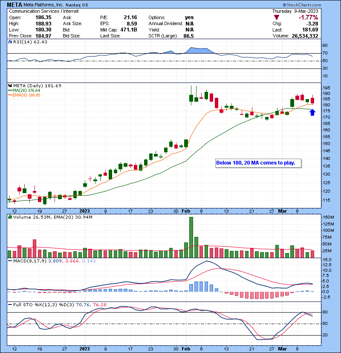Click the stochastic %D value 76.28

pos(99,305)
